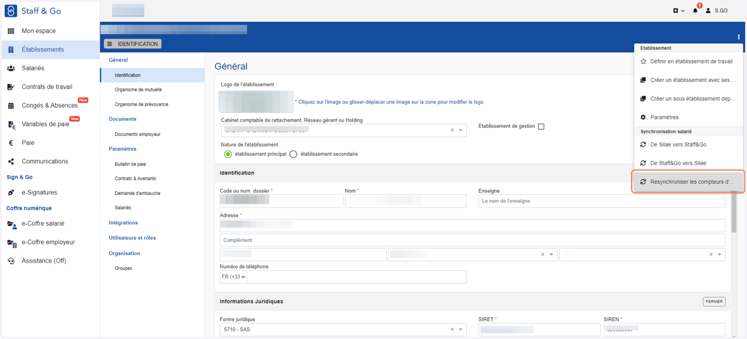Image resolution: width=747 pixels, height=339 pixels.
Task: Click the Salariés people icon
Action: coord(11,68)
